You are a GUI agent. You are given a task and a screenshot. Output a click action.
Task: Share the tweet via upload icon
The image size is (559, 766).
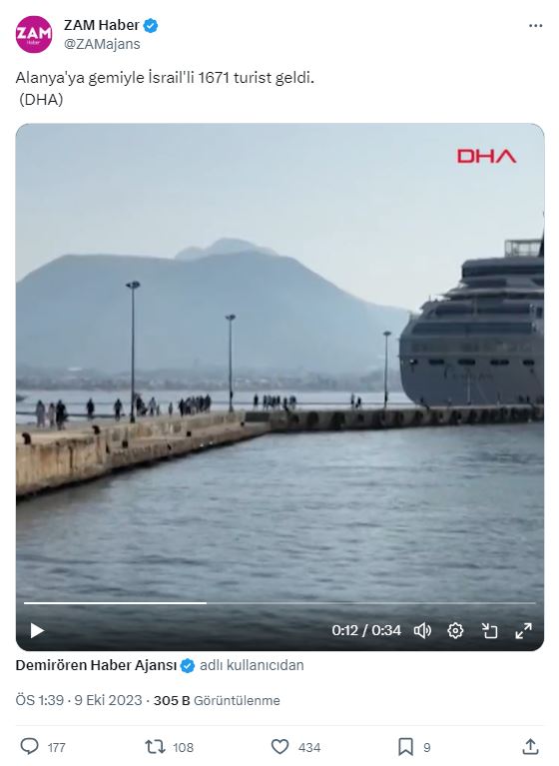pyautogui.click(x=530, y=746)
